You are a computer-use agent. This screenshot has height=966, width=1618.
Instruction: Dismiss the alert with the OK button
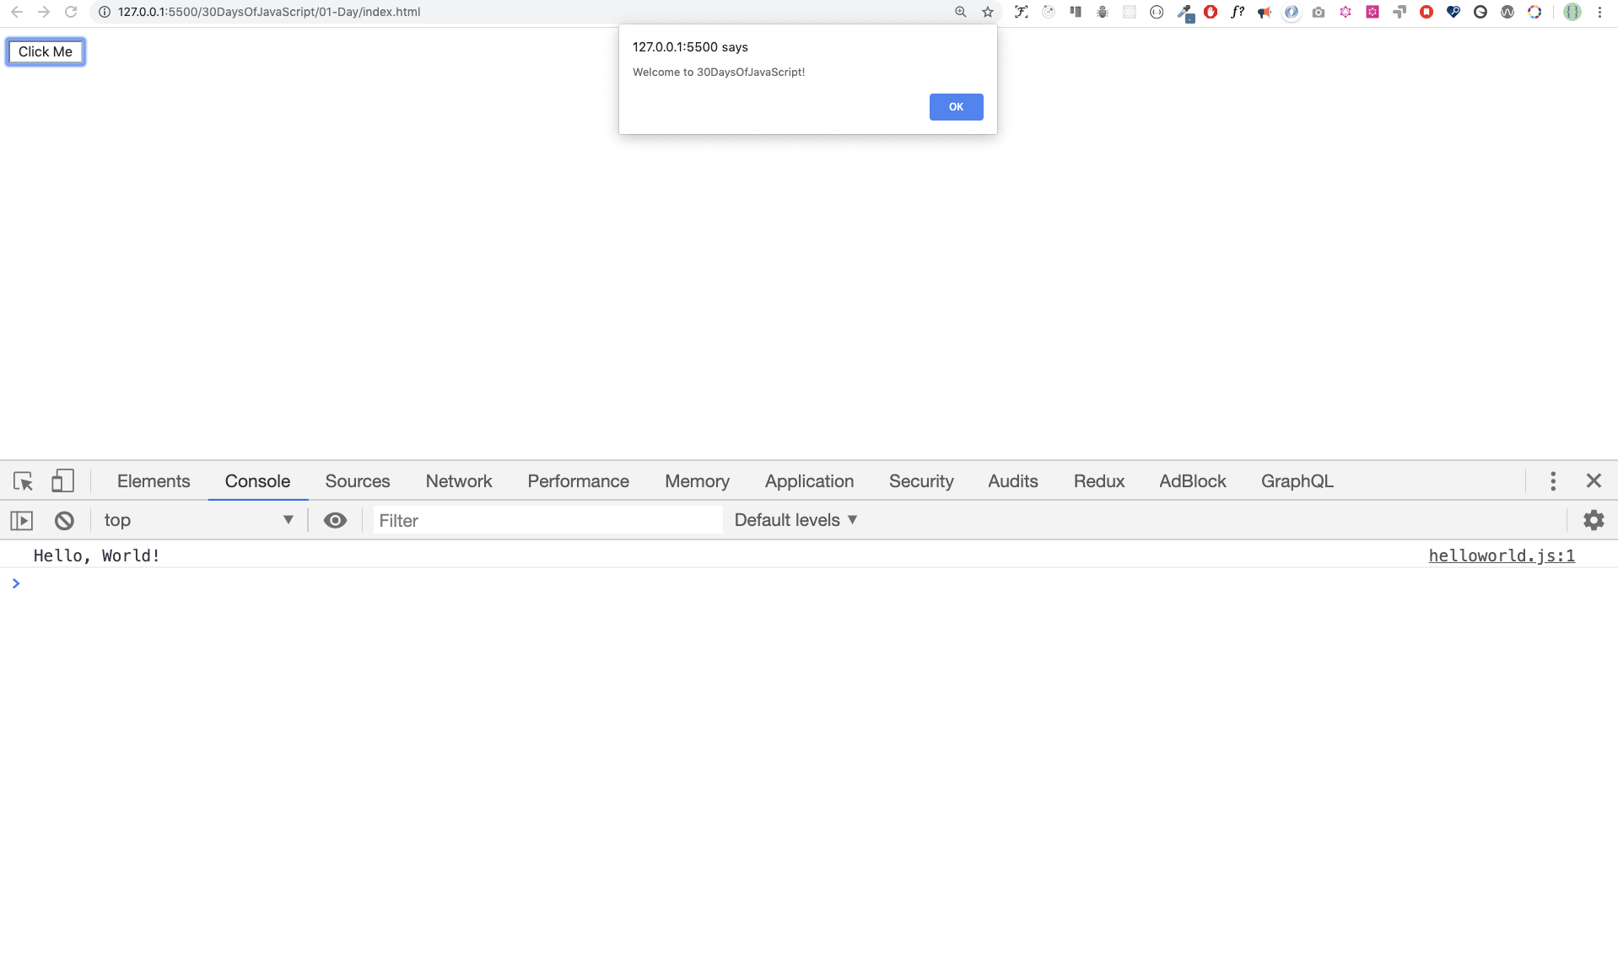[956, 107]
